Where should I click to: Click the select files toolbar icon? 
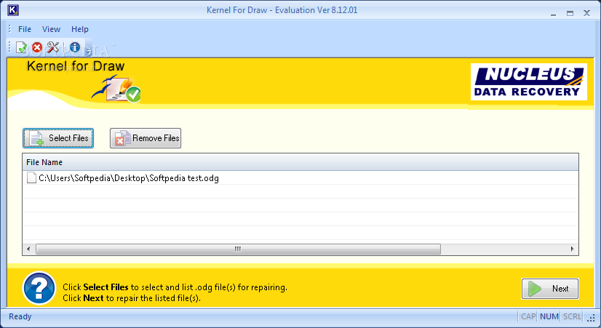point(22,47)
